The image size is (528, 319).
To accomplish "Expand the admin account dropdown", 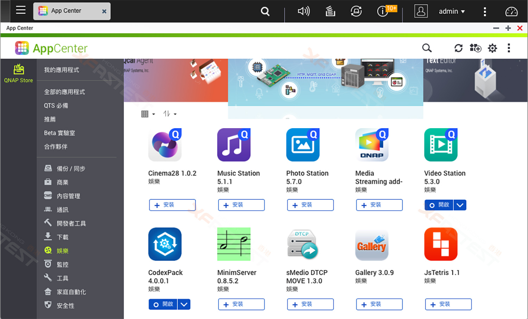I will click(452, 12).
